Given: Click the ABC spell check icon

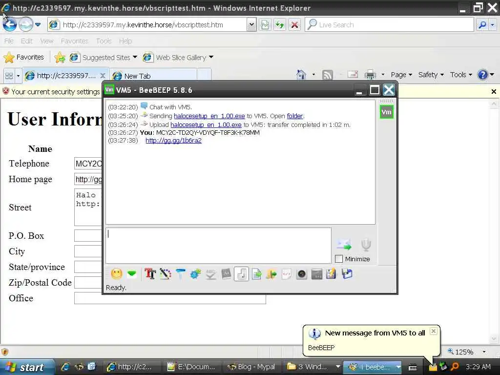Looking at the screenshot, I should [211, 274].
